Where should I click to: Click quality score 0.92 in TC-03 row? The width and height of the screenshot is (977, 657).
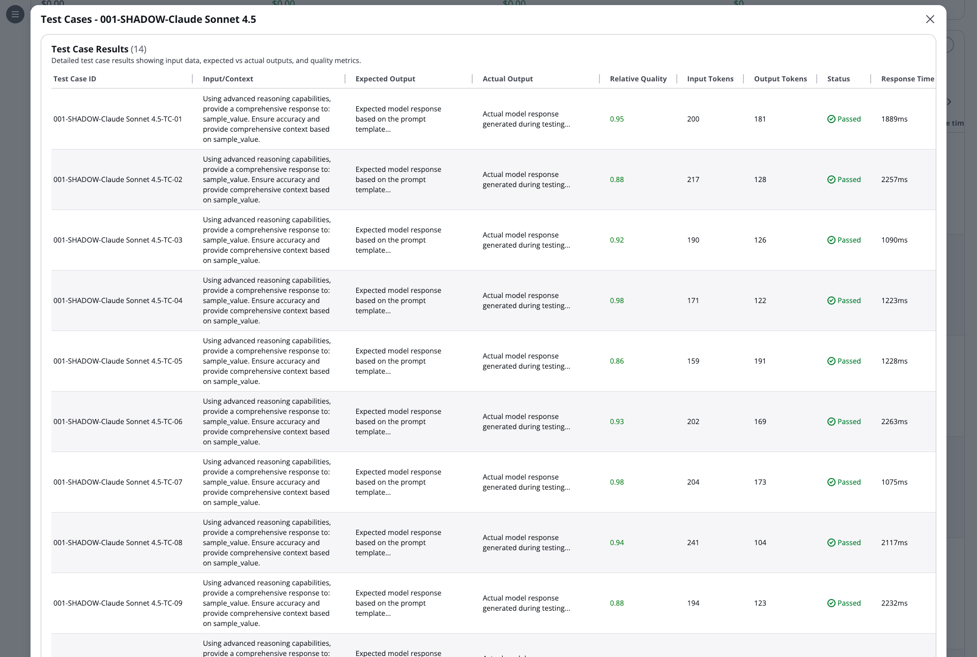pyautogui.click(x=617, y=240)
